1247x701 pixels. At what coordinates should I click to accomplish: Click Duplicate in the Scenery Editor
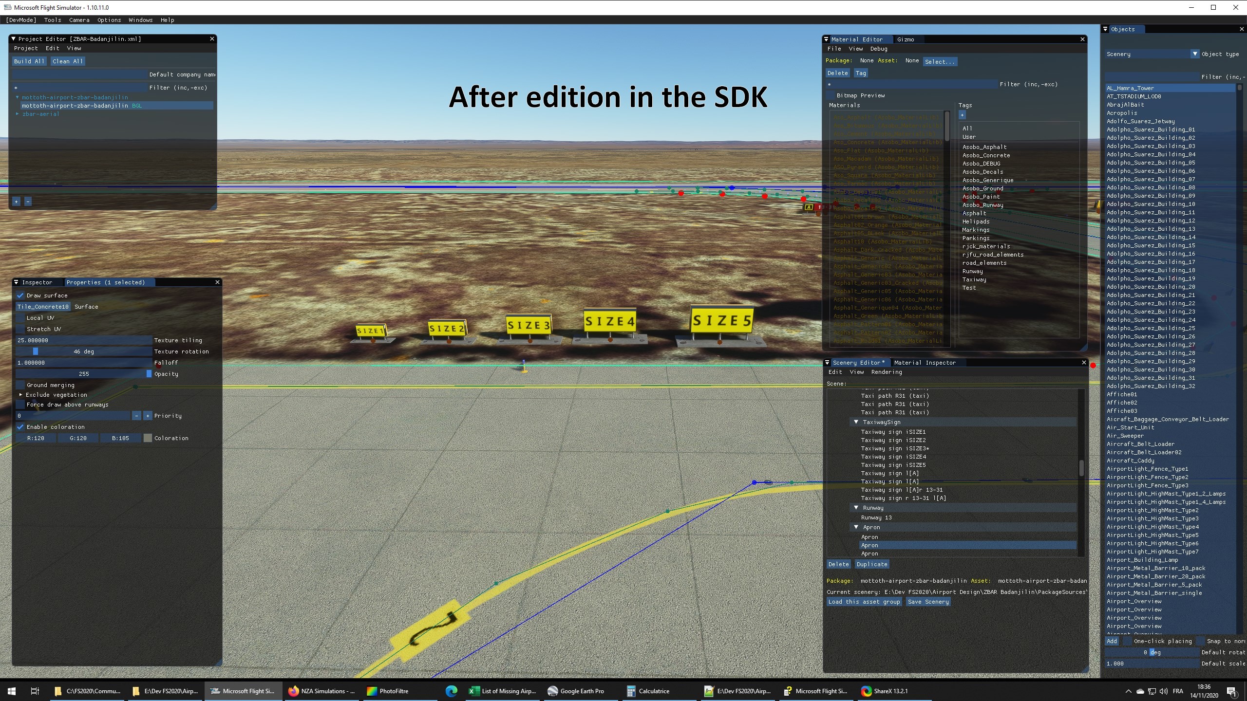pyautogui.click(x=871, y=564)
